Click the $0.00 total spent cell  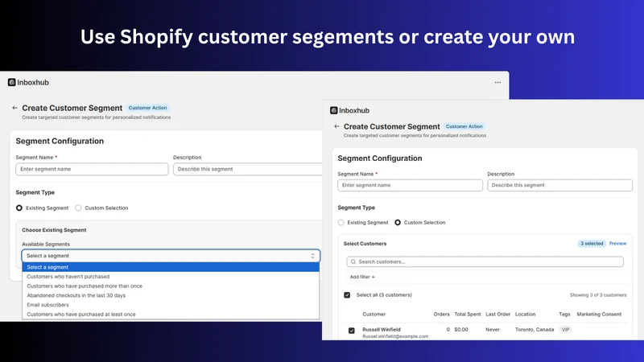[x=460, y=330]
